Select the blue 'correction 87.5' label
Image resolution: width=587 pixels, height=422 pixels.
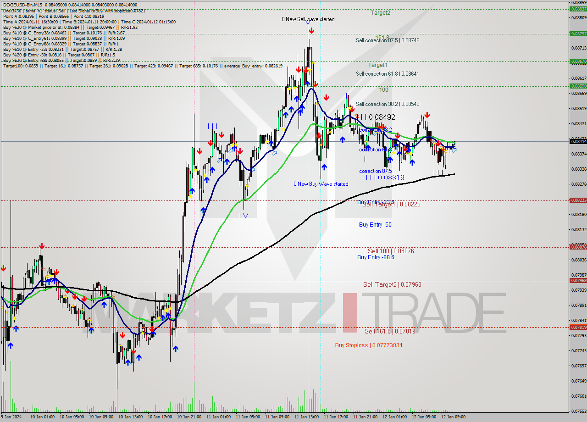[x=376, y=171]
